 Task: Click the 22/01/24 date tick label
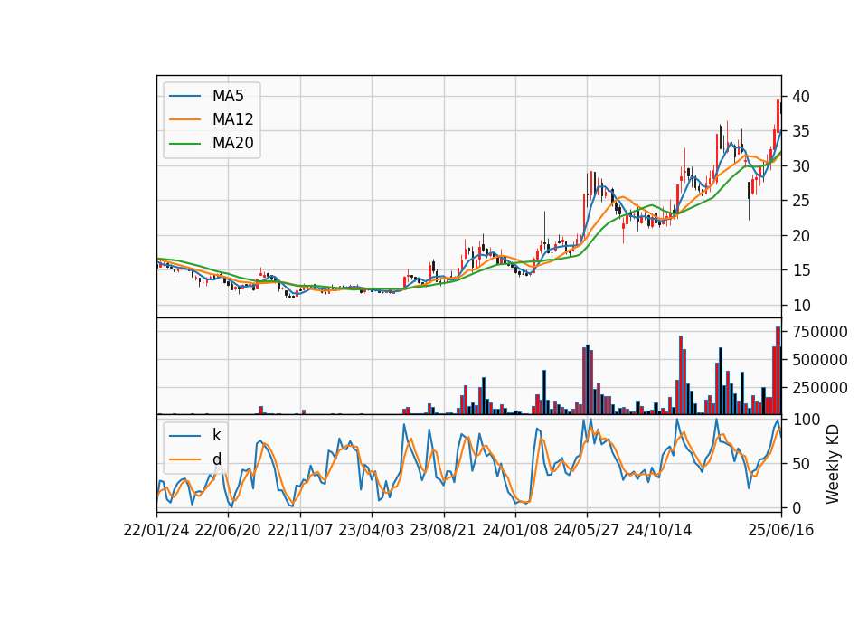pyautogui.click(x=156, y=530)
